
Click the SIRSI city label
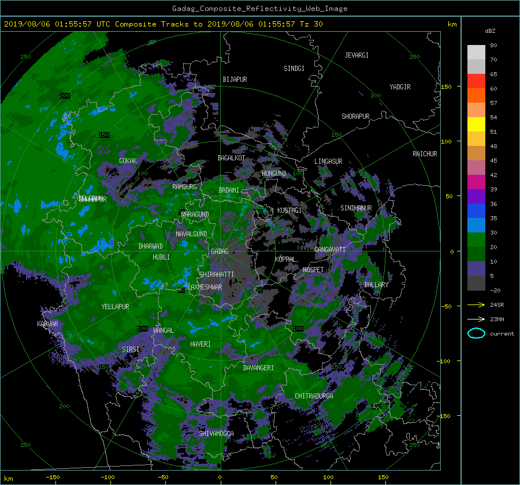[131, 349]
